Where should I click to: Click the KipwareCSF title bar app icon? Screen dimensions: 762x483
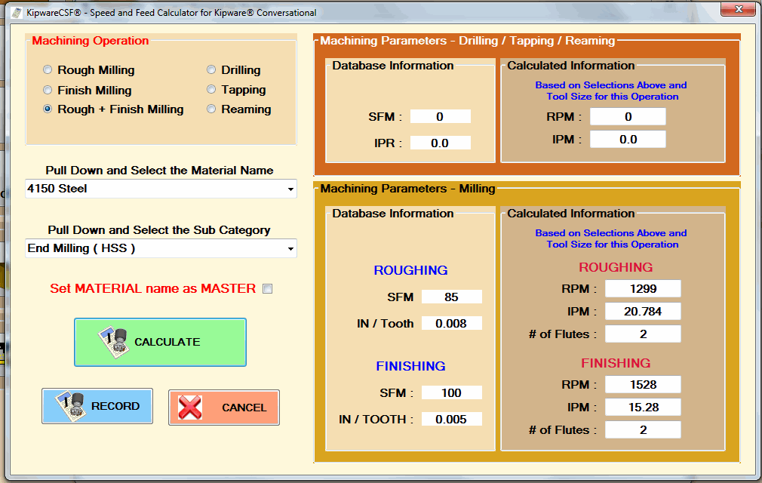[x=17, y=13]
